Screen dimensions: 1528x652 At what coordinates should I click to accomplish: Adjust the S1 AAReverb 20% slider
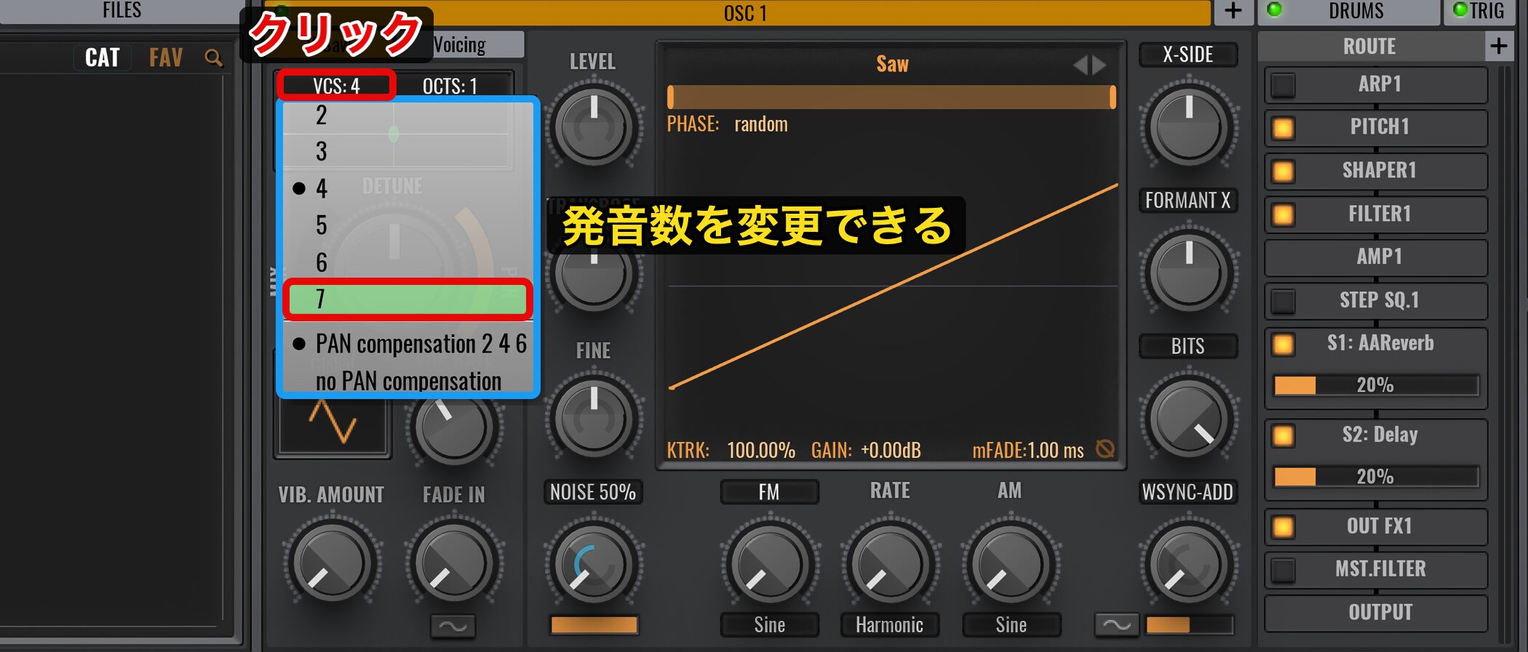[x=1376, y=385]
